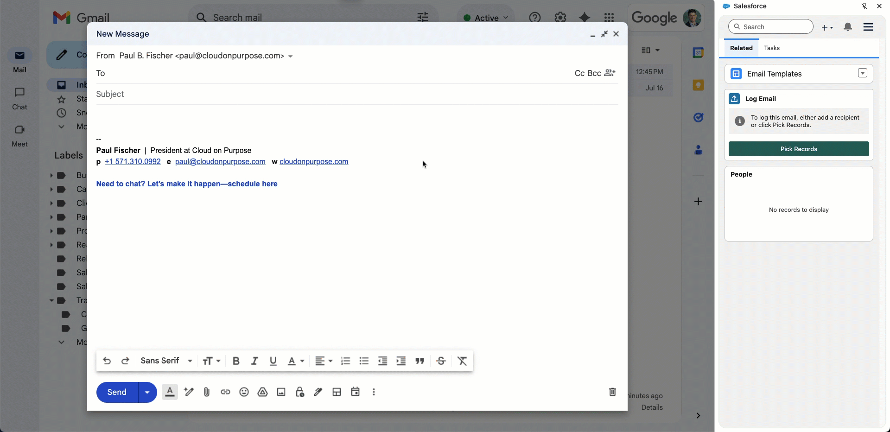Insert an emoji
Image resolution: width=890 pixels, height=432 pixels.
(x=244, y=392)
